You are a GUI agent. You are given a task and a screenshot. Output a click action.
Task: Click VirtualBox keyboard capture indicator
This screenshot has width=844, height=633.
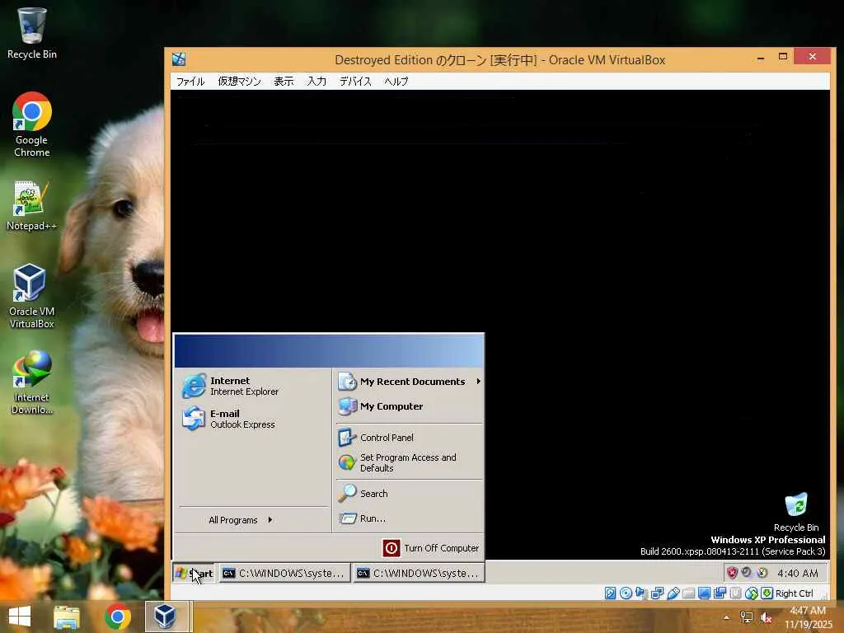point(767,593)
